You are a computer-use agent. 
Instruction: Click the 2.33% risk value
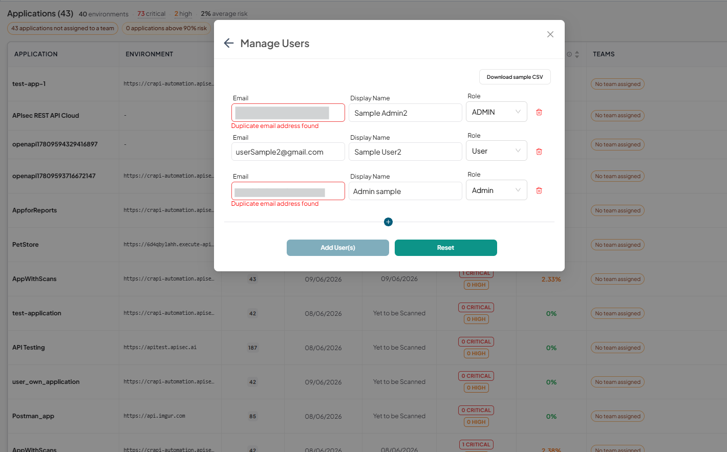coord(551,279)
